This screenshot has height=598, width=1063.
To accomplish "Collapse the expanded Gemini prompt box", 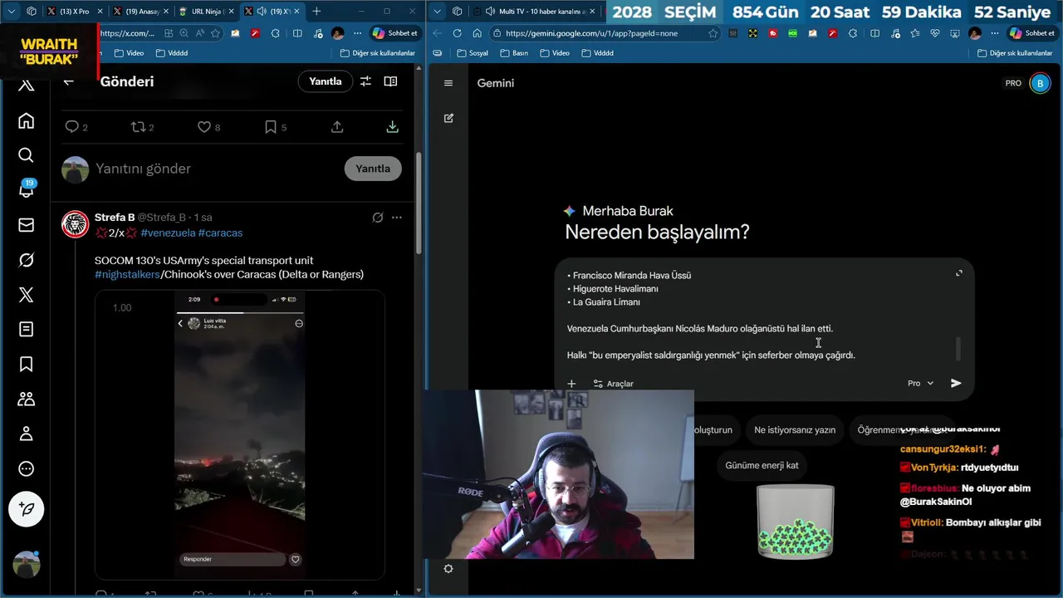I will pyautogui.click(x=959, y=273).
